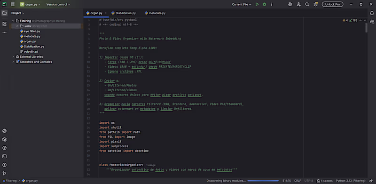Click line number 23 in gutter
This screenshot has height=184, width=376.
tap(88, 123)
